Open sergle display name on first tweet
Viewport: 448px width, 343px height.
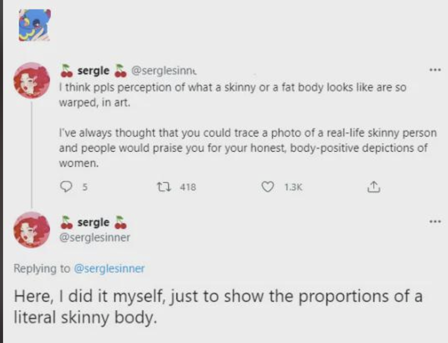point(93,71)
